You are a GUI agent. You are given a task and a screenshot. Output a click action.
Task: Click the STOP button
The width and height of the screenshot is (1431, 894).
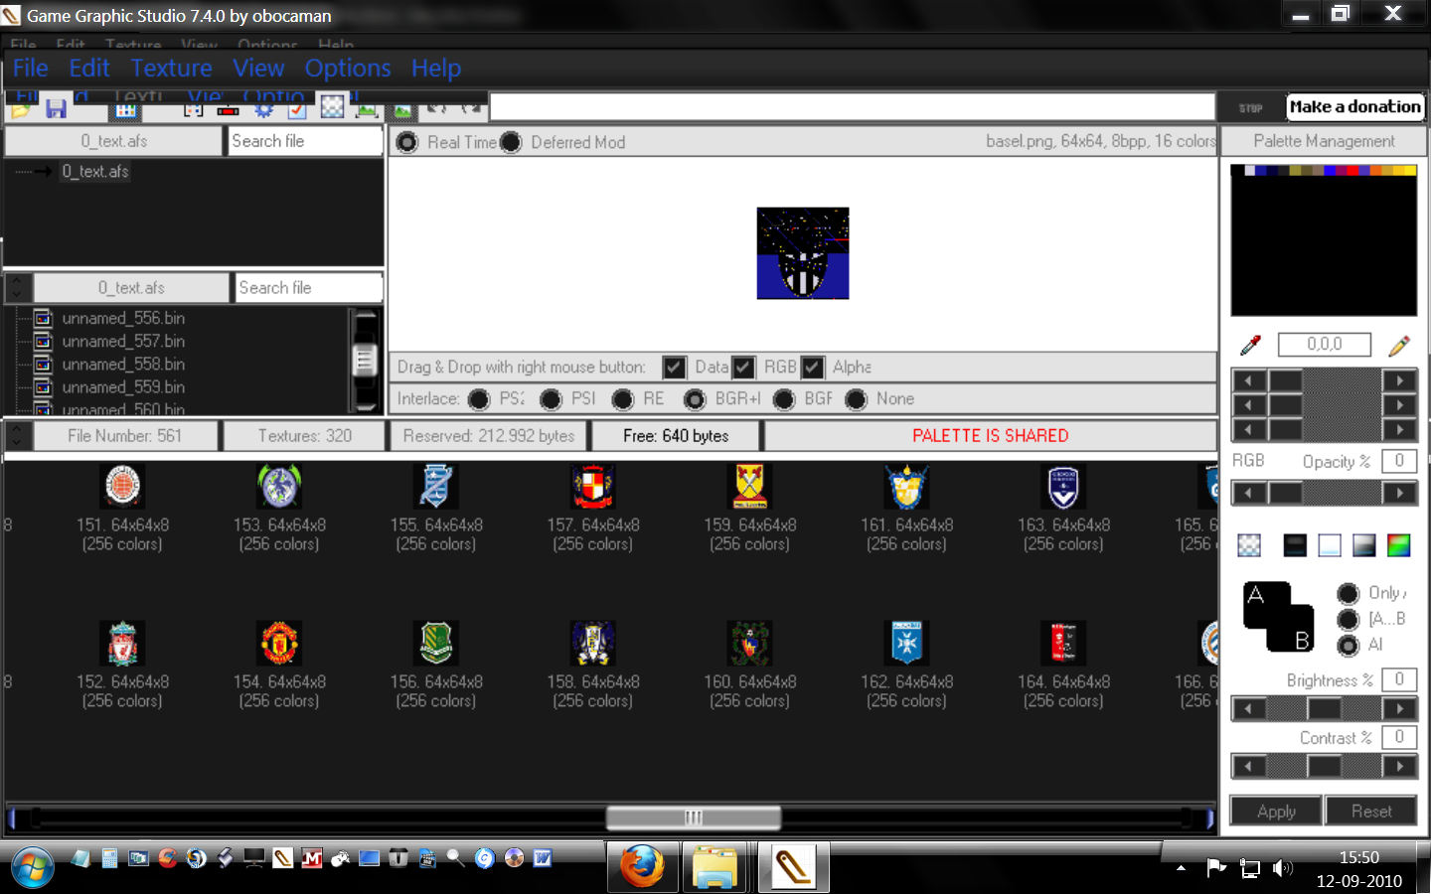click(1251, 107)
